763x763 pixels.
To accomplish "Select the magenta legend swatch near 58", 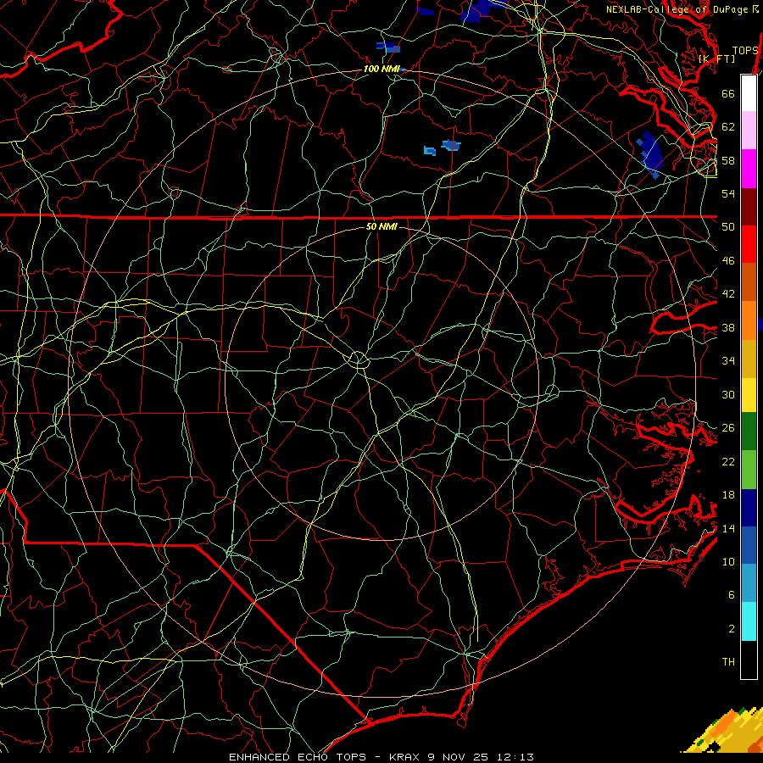I will point(749,169).
